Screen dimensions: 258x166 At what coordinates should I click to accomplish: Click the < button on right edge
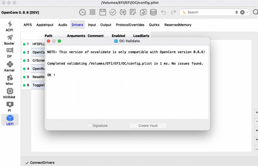click(256, 131)
